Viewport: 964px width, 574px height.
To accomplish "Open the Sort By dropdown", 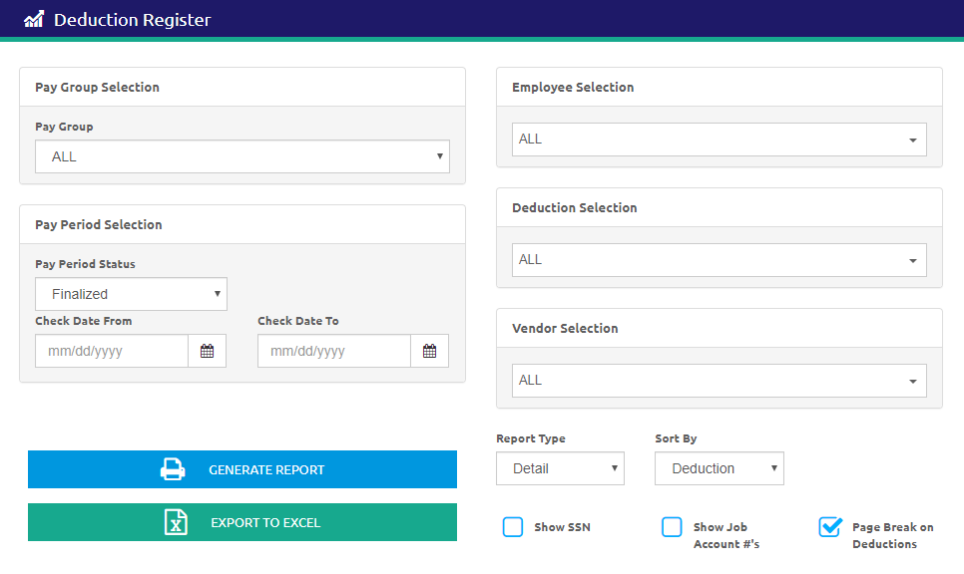I will (719, 468).
